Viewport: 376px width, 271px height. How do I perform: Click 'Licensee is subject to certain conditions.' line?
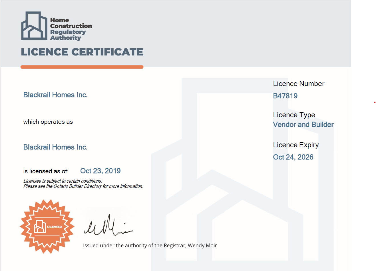click(63, 181)
